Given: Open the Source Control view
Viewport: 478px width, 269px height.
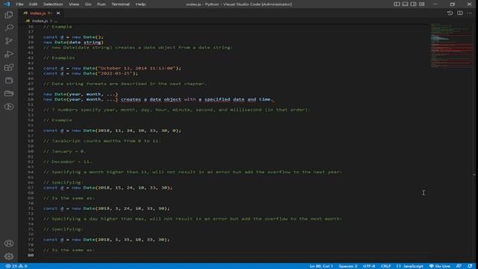Looking at the screenshot, I should tap(9, 41).
